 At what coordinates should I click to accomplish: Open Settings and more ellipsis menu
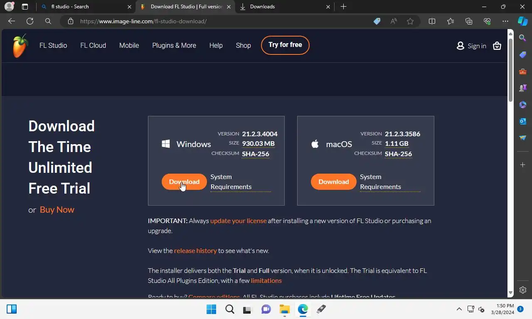[505, 21]
